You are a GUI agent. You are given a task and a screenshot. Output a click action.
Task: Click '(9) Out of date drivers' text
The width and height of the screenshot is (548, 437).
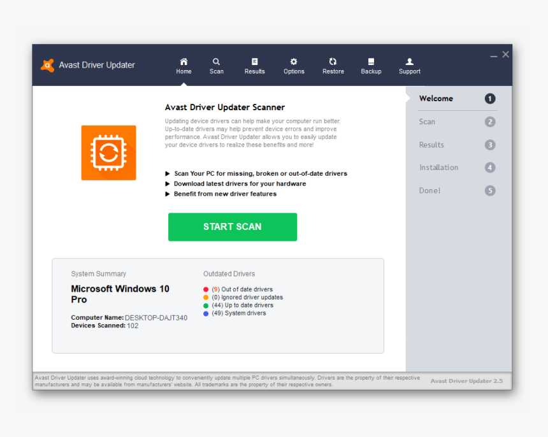[x=242, y=289]
